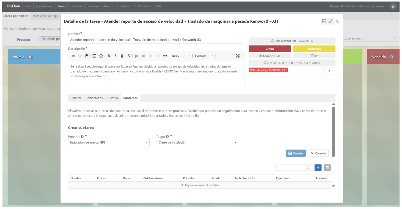Image resolution: width=402 pixels, height=209 pixels.
Task: Click the subtasks search box
Action: click(294, 168)
